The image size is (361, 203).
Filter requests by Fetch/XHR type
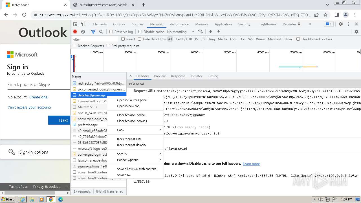click(184, 39)
